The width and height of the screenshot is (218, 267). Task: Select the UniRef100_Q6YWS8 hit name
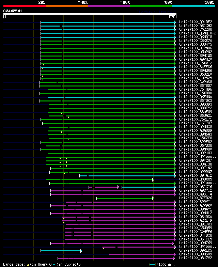[x=196, y=146]
